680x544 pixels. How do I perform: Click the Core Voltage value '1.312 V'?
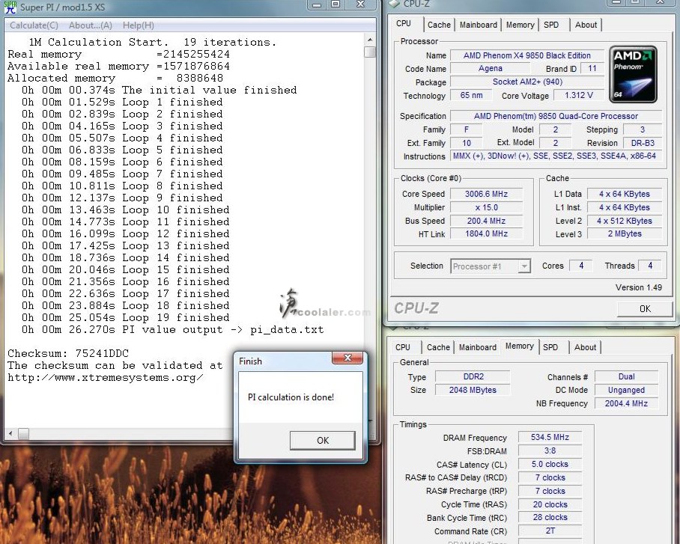[578, 95]
